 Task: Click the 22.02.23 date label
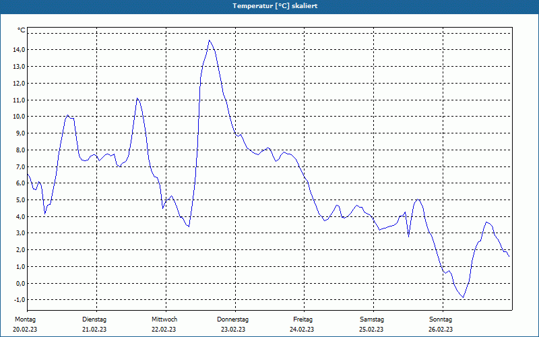click(164, 330)
